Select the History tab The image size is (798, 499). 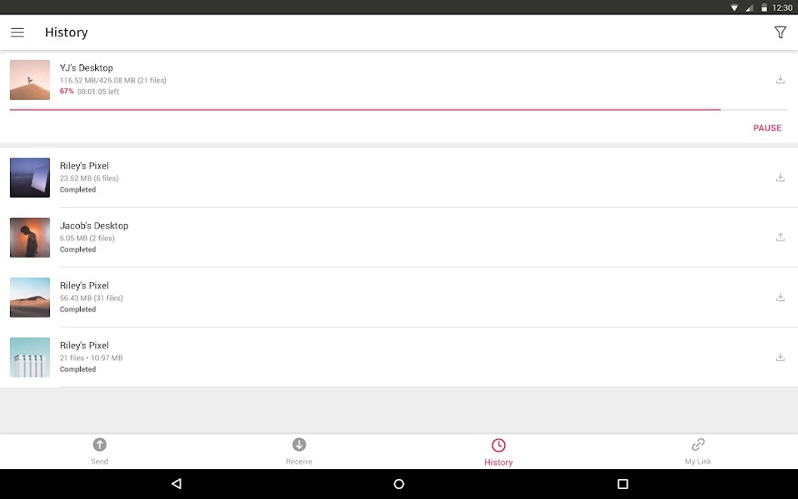(499, 452)
